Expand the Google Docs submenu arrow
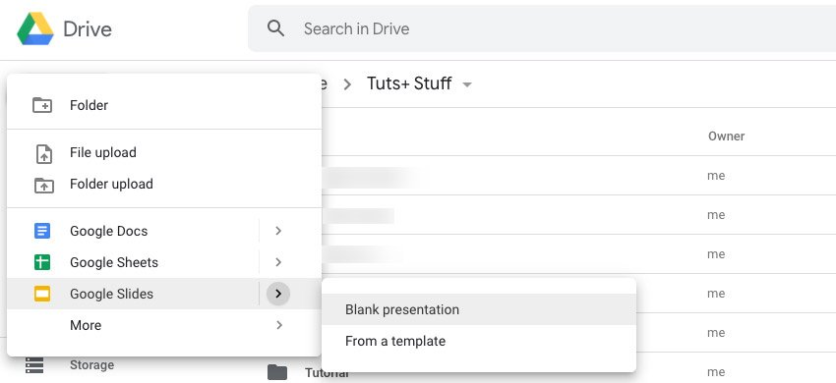This screenshot has height=383, width=836. pos(278,231)
